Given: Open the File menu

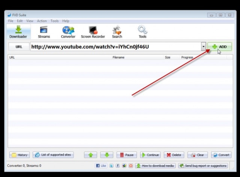Looking at the screenshot, I should coord(11,21).
